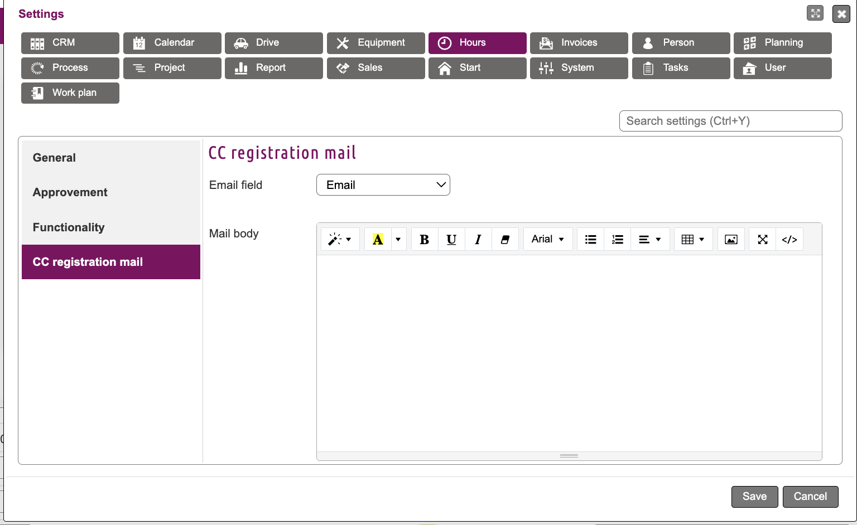Switch to the Invoices settings tab
The height and width of the screenshot is (525, 857).
click(x=579, y=43)
